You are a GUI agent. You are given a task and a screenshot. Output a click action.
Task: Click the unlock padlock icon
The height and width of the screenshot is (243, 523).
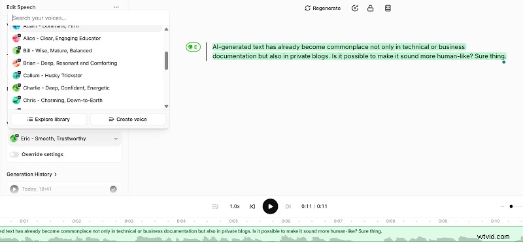tap(370, 8)
